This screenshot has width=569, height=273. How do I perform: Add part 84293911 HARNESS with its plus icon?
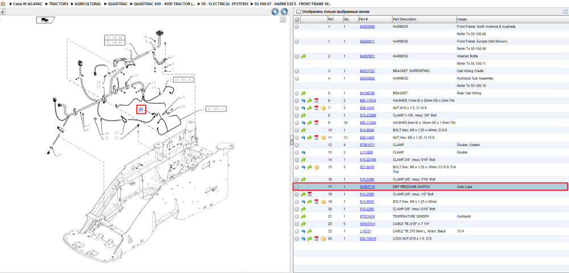pos(297,42)
